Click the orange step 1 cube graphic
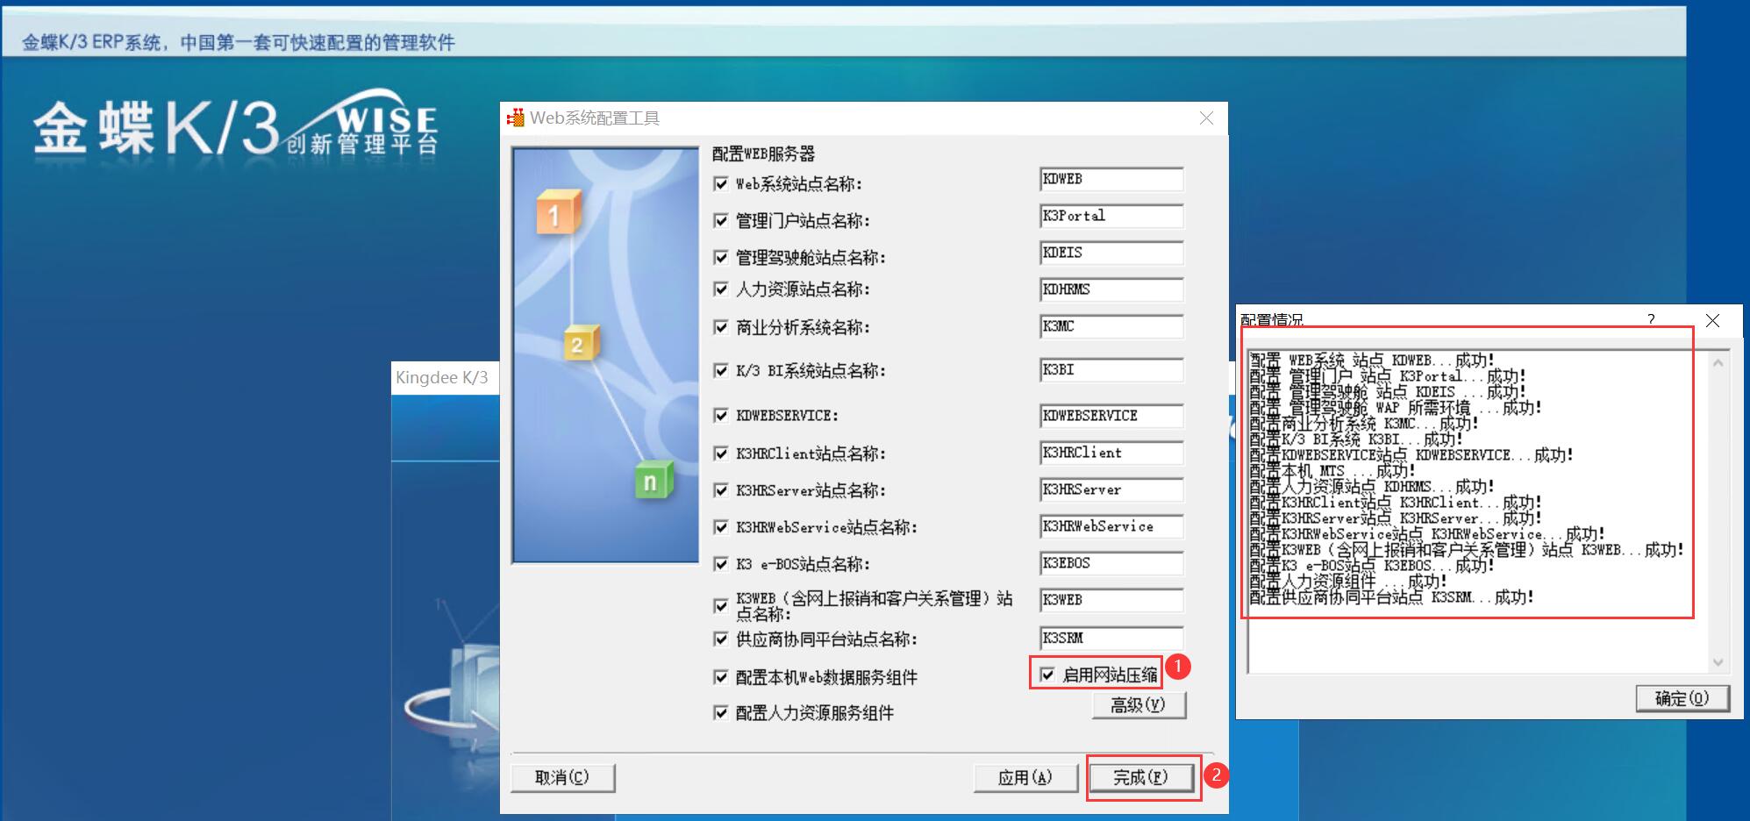This screenshot has height=821, width=1750. [559, 211]
